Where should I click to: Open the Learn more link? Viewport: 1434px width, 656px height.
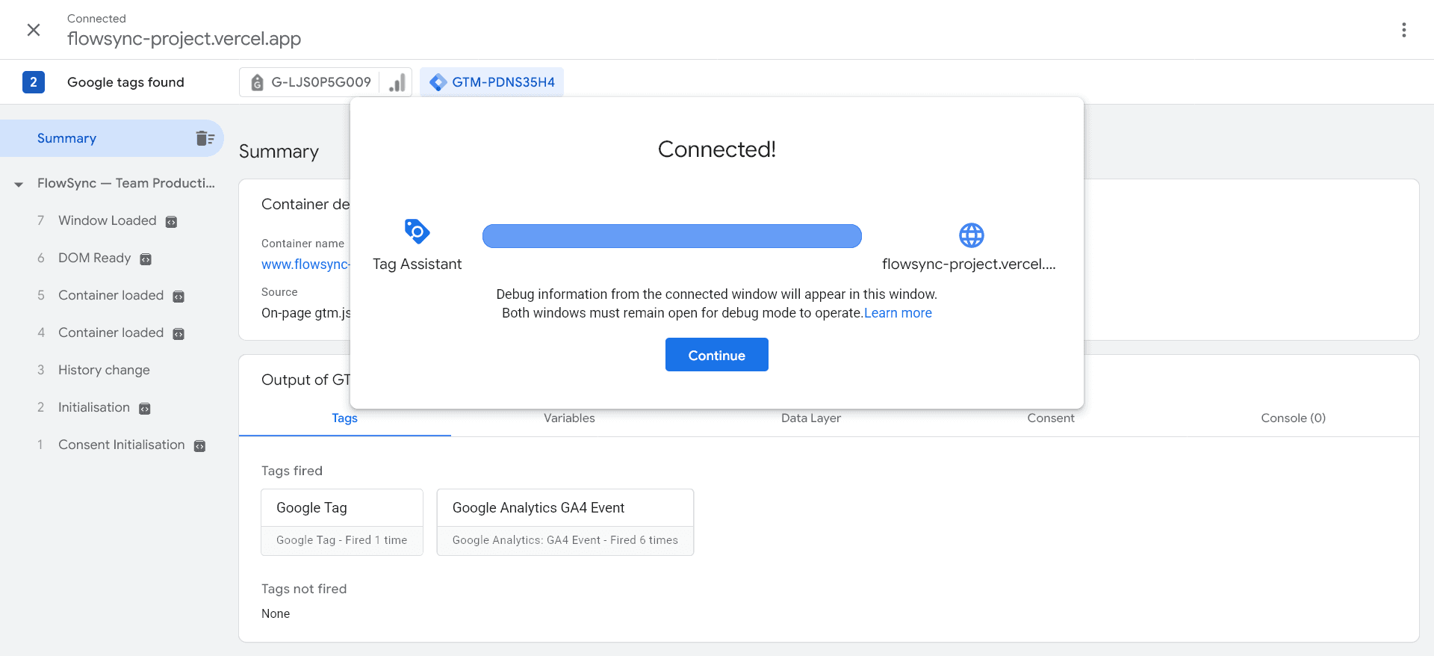pos(898,313)
